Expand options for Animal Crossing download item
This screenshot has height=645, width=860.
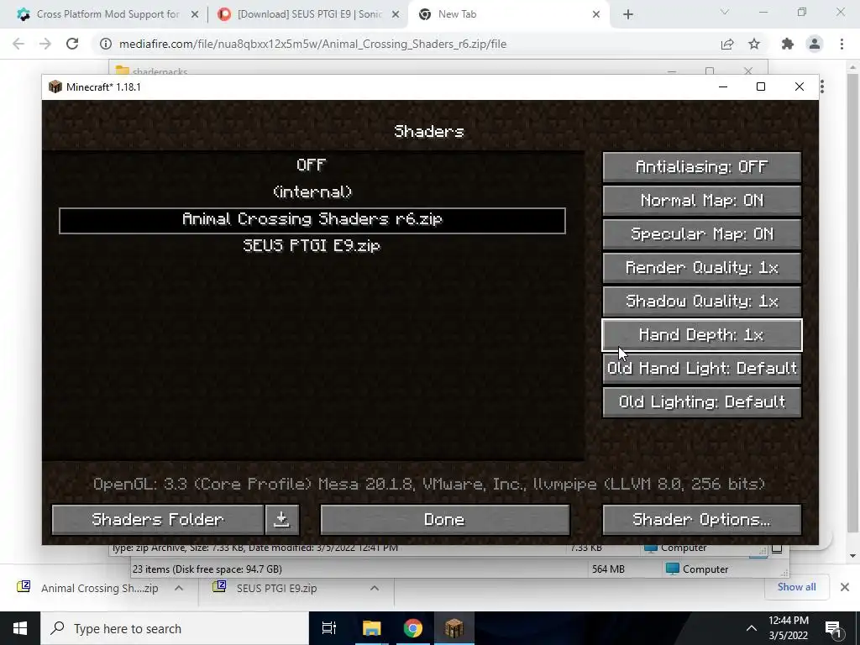[x=179, y=588]
